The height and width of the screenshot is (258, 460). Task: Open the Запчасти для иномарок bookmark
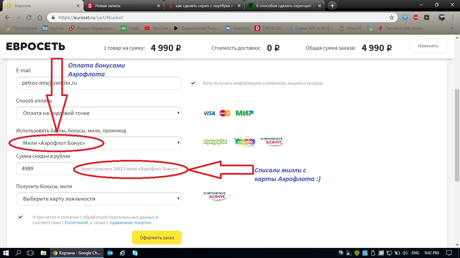(401, 28)
